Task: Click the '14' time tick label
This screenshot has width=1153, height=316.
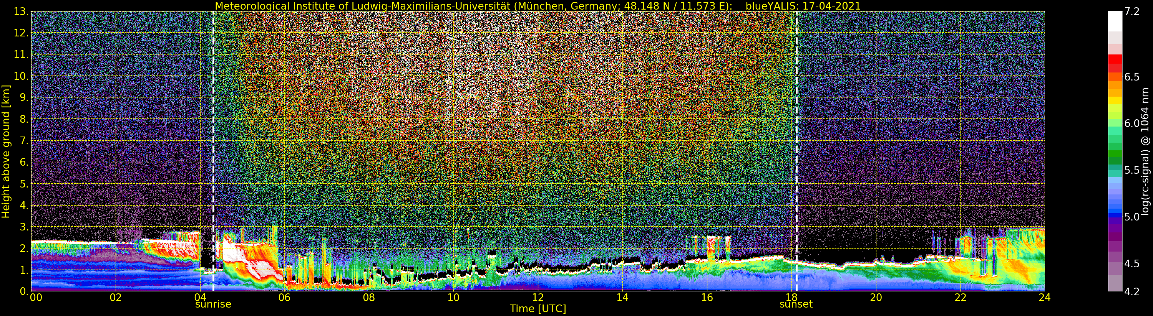Action: pyautogui.click(x=622, y=297)
